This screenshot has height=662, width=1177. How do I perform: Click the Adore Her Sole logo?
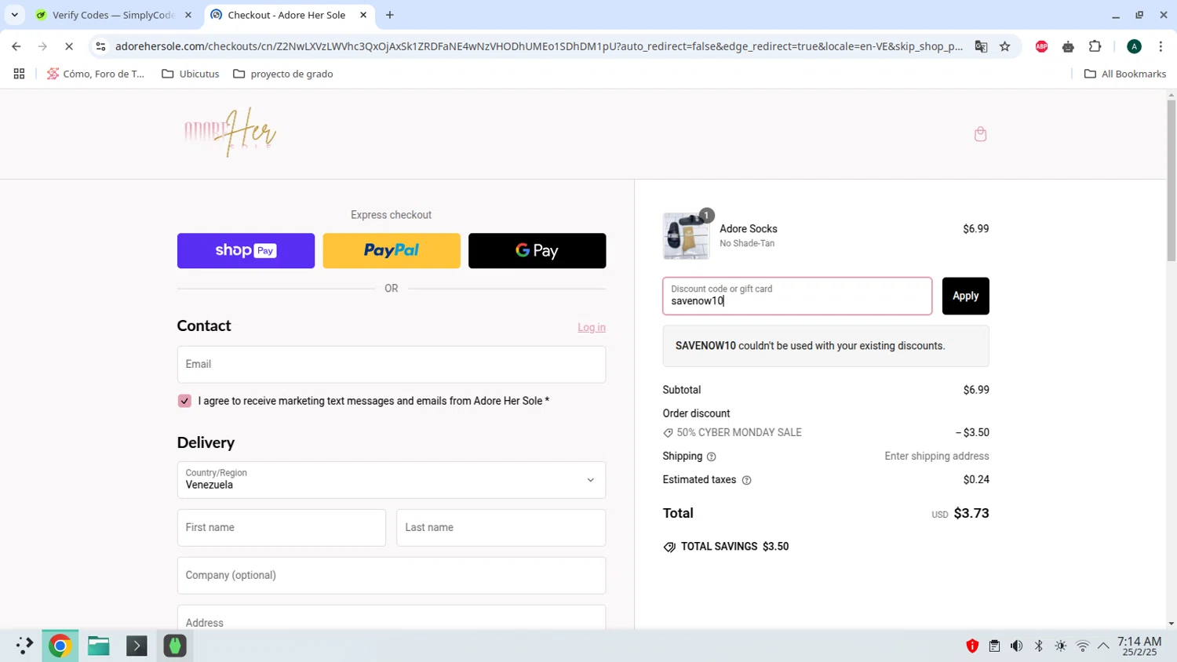click(x=230, y=133)
